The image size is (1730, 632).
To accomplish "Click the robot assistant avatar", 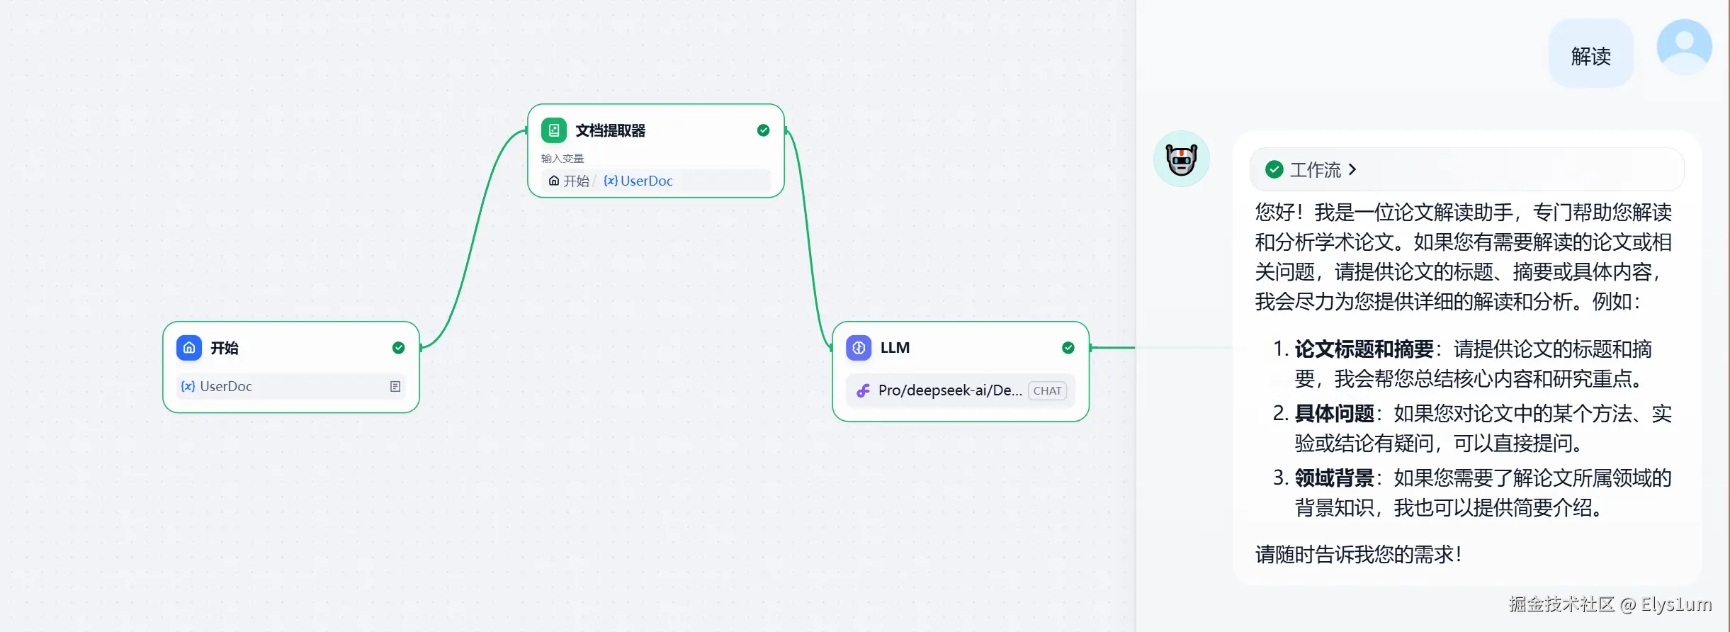I will point(1182,159).
